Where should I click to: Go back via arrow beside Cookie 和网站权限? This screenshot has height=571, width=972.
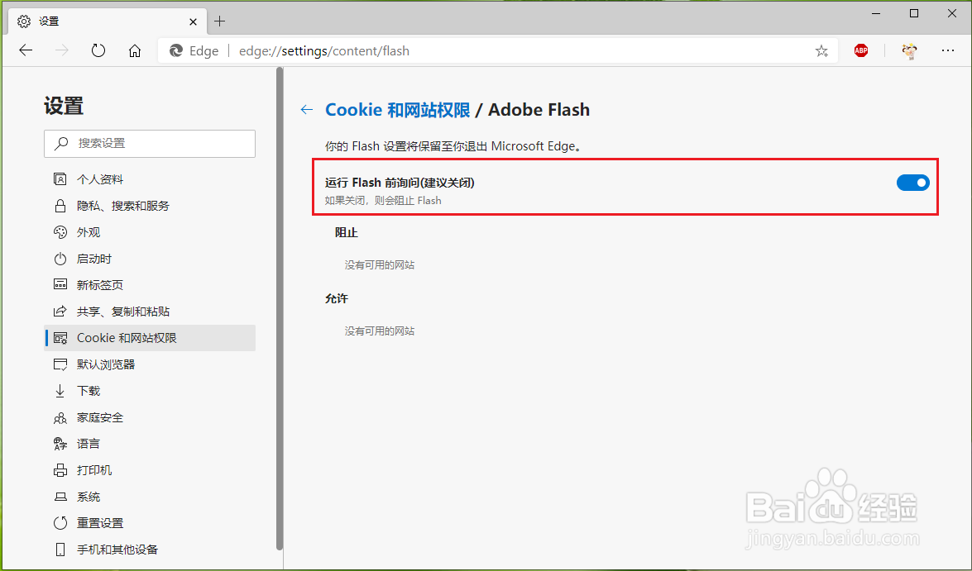pos(307,110)
